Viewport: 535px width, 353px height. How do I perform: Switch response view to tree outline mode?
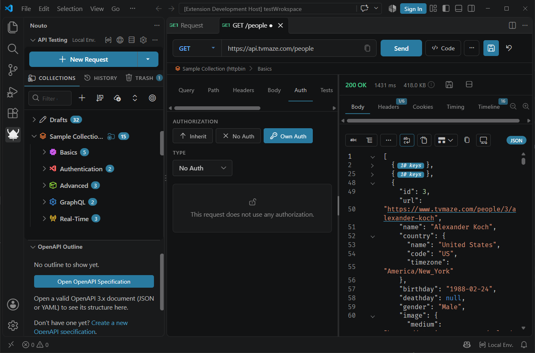(x=369, y=140)
